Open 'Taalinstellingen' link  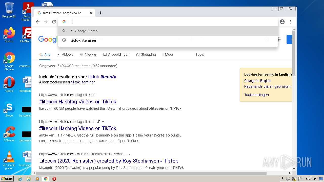[x=256, y=95]
